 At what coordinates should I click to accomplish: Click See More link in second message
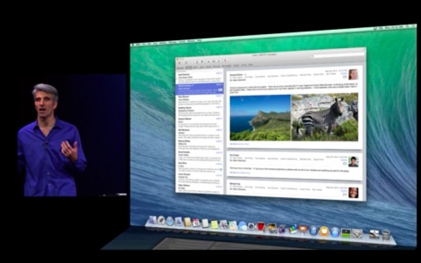tap(240, 173)
